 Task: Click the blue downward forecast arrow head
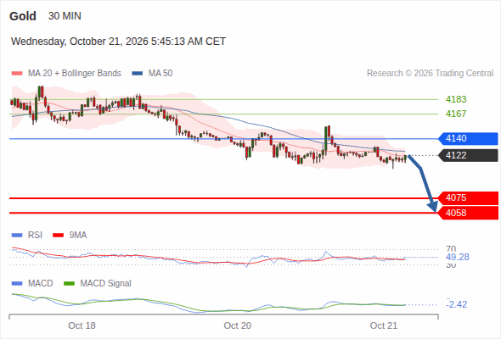pyautogui.click(x=433, y=207)
